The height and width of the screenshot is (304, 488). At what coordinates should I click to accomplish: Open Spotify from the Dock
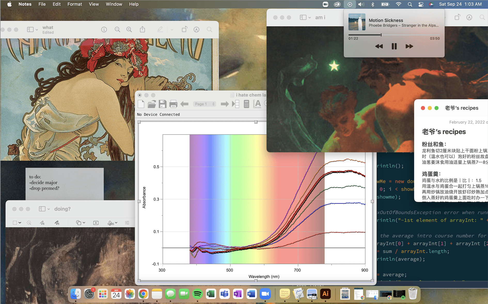(197, 294)
